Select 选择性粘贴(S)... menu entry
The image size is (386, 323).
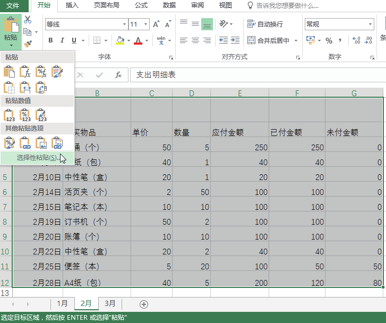pos(37,158)
